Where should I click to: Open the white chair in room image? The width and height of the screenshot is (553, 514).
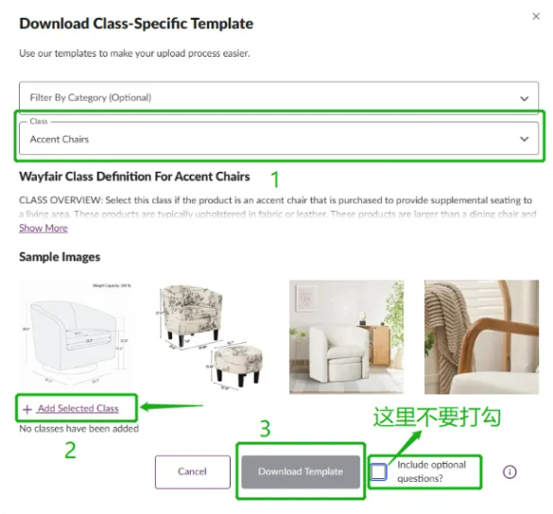[346, 337]
